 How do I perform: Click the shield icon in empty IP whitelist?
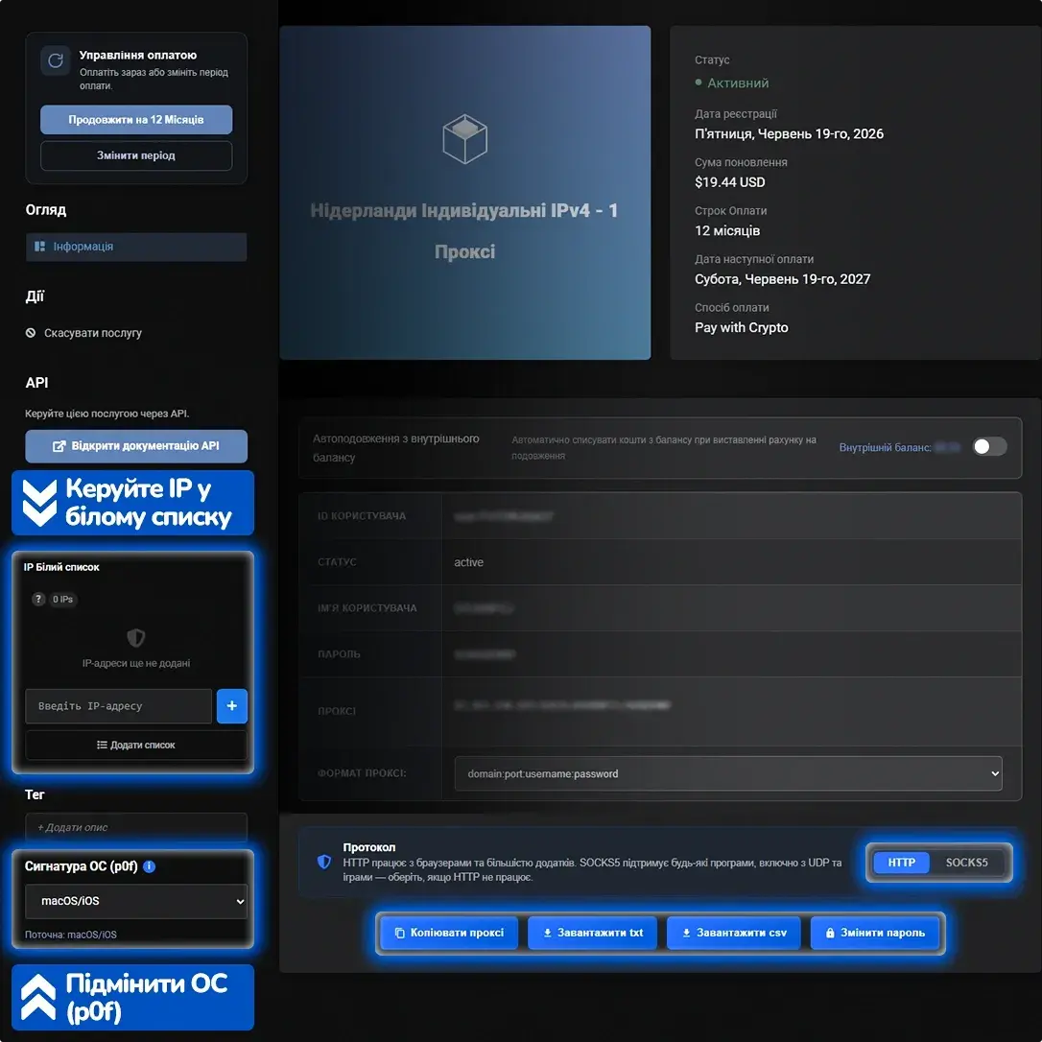[135, 638]
